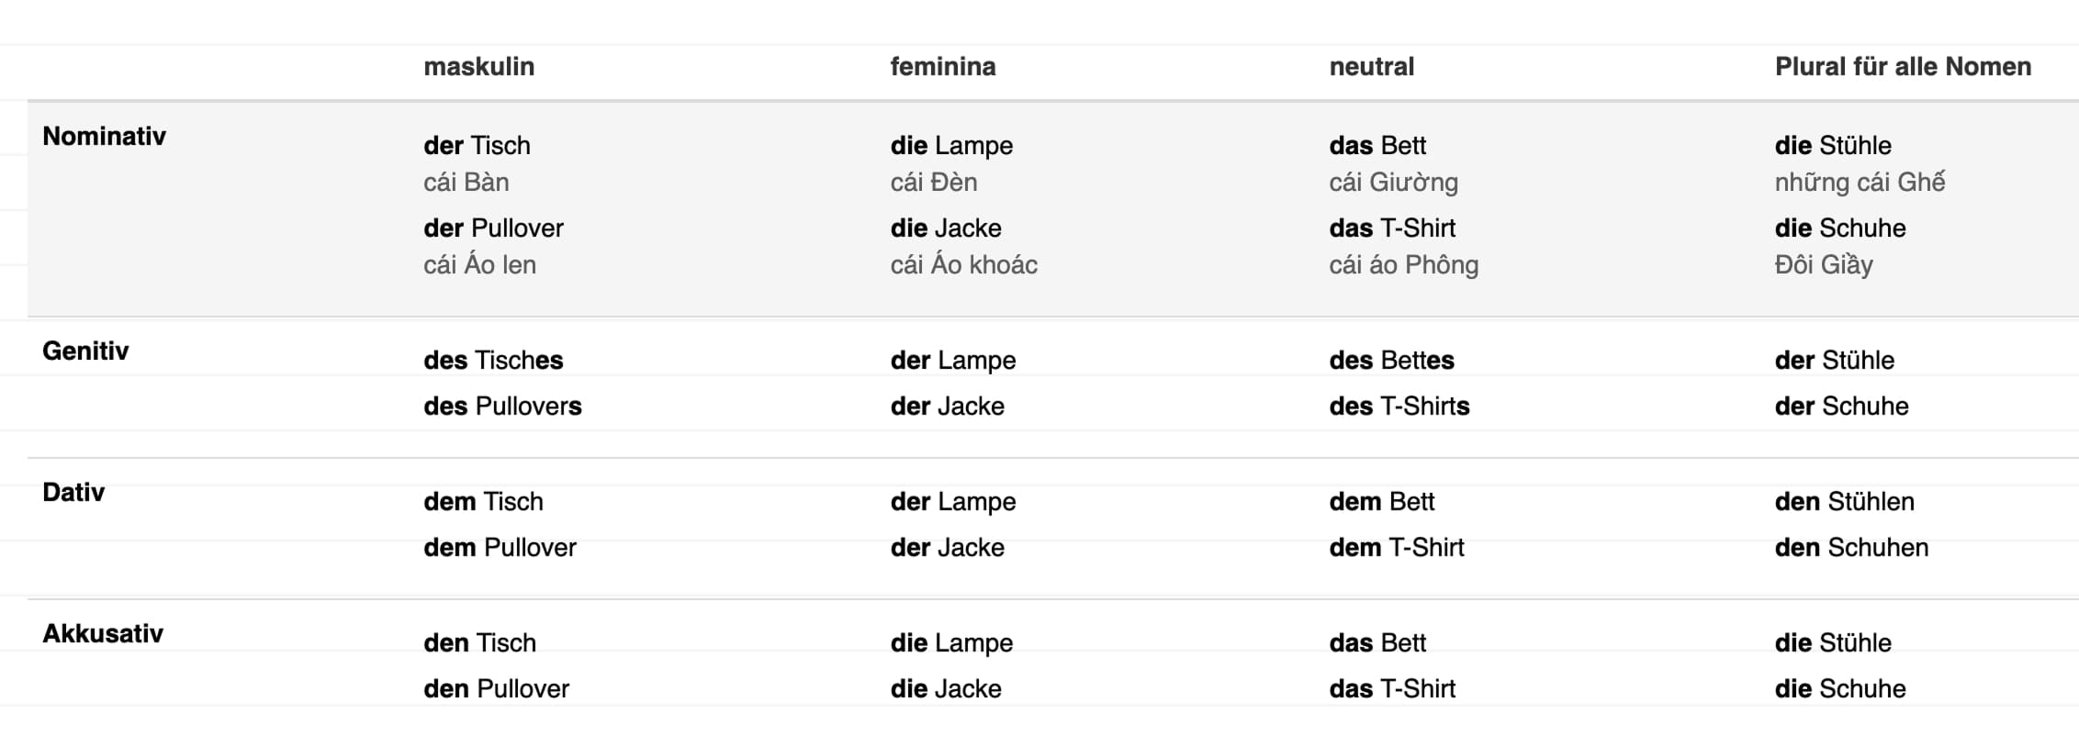
Task: Click the cell 'der Tisch'
Action: [x=477, y=146]
